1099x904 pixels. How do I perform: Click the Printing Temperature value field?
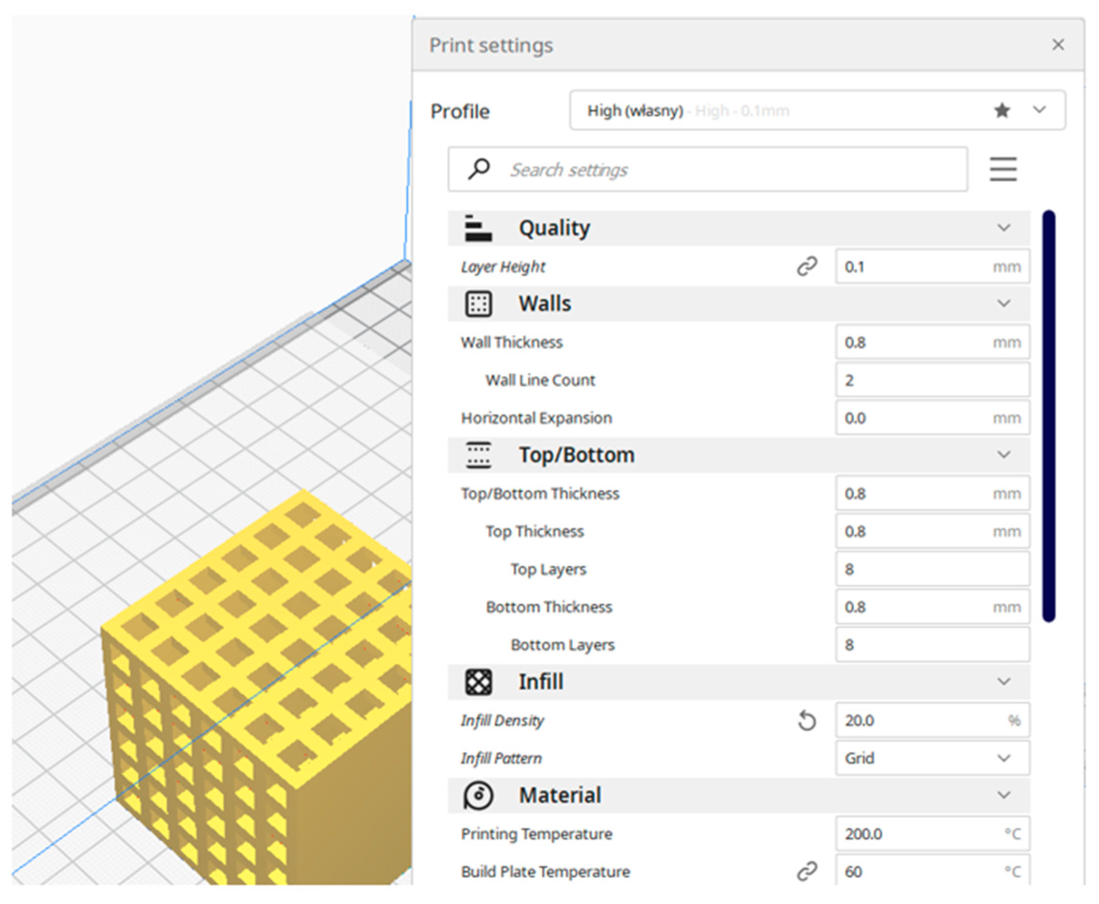tap(932, 834)
